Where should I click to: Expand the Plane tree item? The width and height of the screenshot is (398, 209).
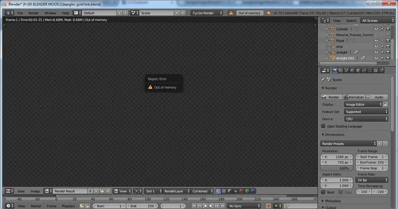327,41
